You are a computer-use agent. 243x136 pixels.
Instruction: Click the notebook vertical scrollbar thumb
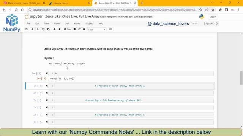[241, 78]
